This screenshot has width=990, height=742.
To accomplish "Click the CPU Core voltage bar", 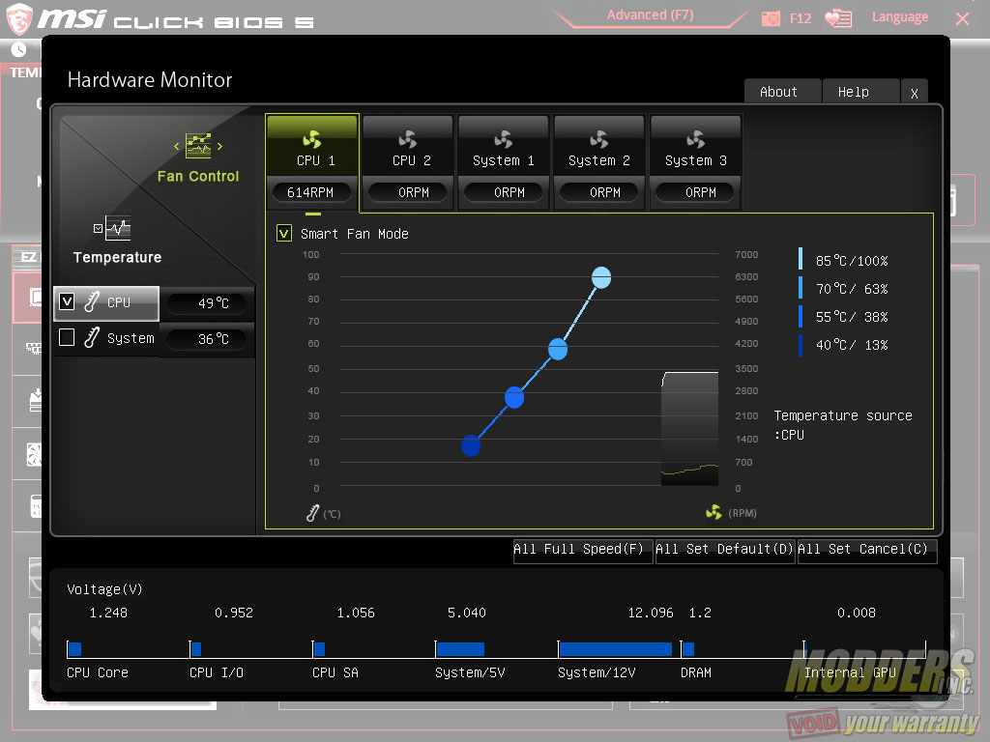I will tap(74, 648).
